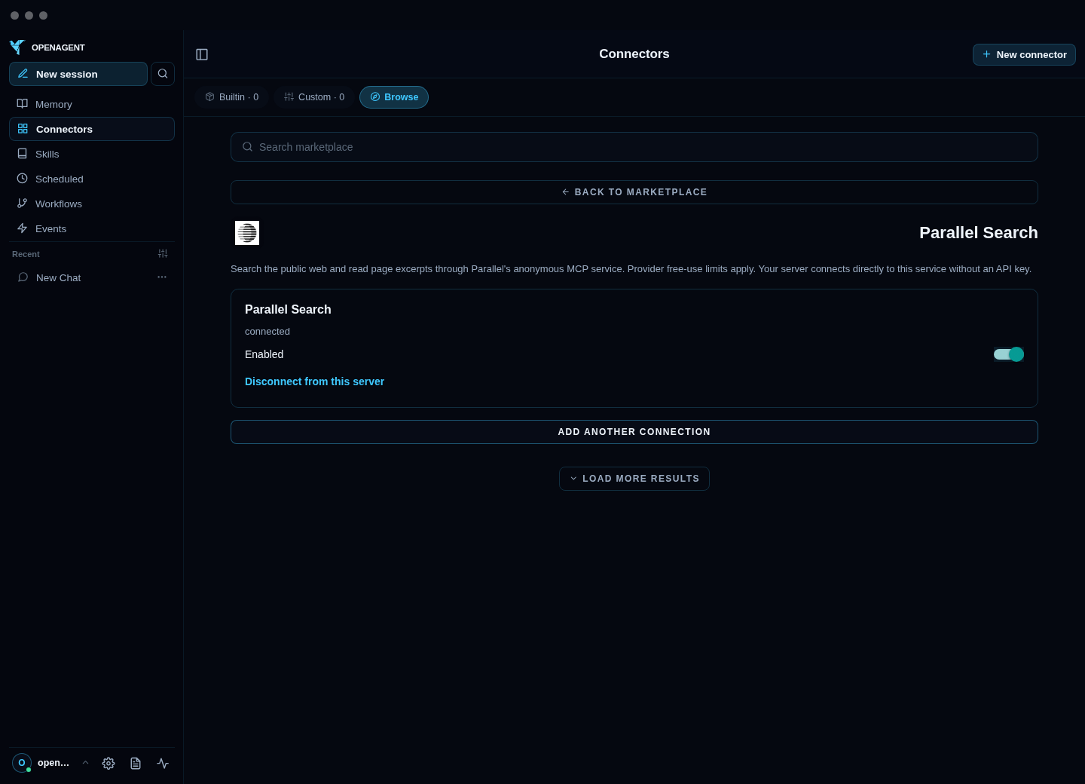The width and height of the screenshot is (1085, 784).
Task: Click the 'Recent' section label
Action: tap(26, 254)
